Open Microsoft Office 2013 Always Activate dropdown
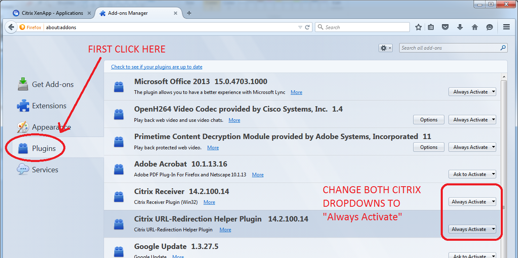The width and height of the screenshot is (518, 258). tap(472, 92)
